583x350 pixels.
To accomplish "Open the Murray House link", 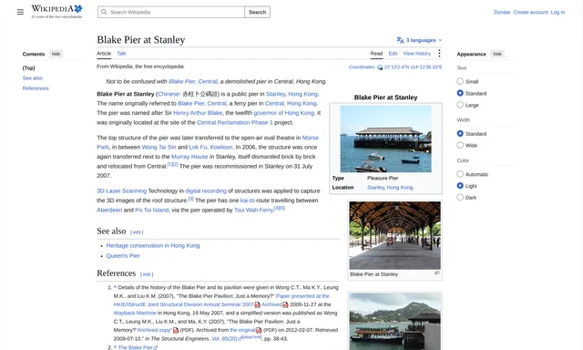I will (x=189, y=157).
